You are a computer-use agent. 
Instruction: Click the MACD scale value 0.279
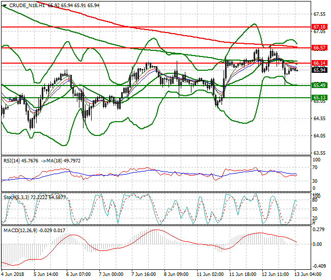click(x=319, y=230)
